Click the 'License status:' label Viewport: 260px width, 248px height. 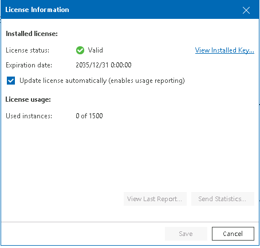[27, 50]
